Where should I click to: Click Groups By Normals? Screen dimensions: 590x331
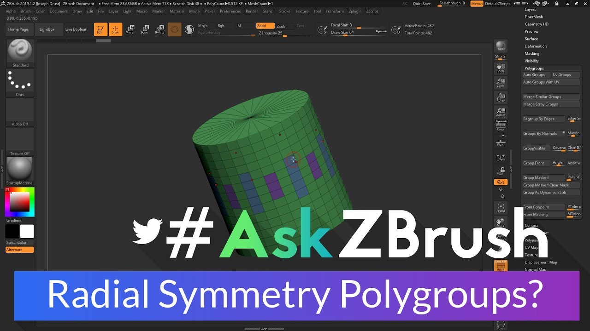pos(543,133)
